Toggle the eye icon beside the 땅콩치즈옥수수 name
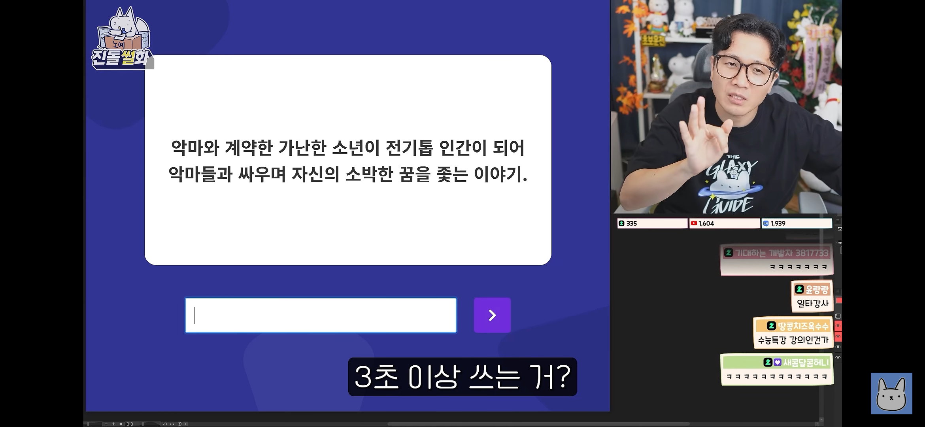The width and height of the screenshot is (925, 427). click(838, 326)
